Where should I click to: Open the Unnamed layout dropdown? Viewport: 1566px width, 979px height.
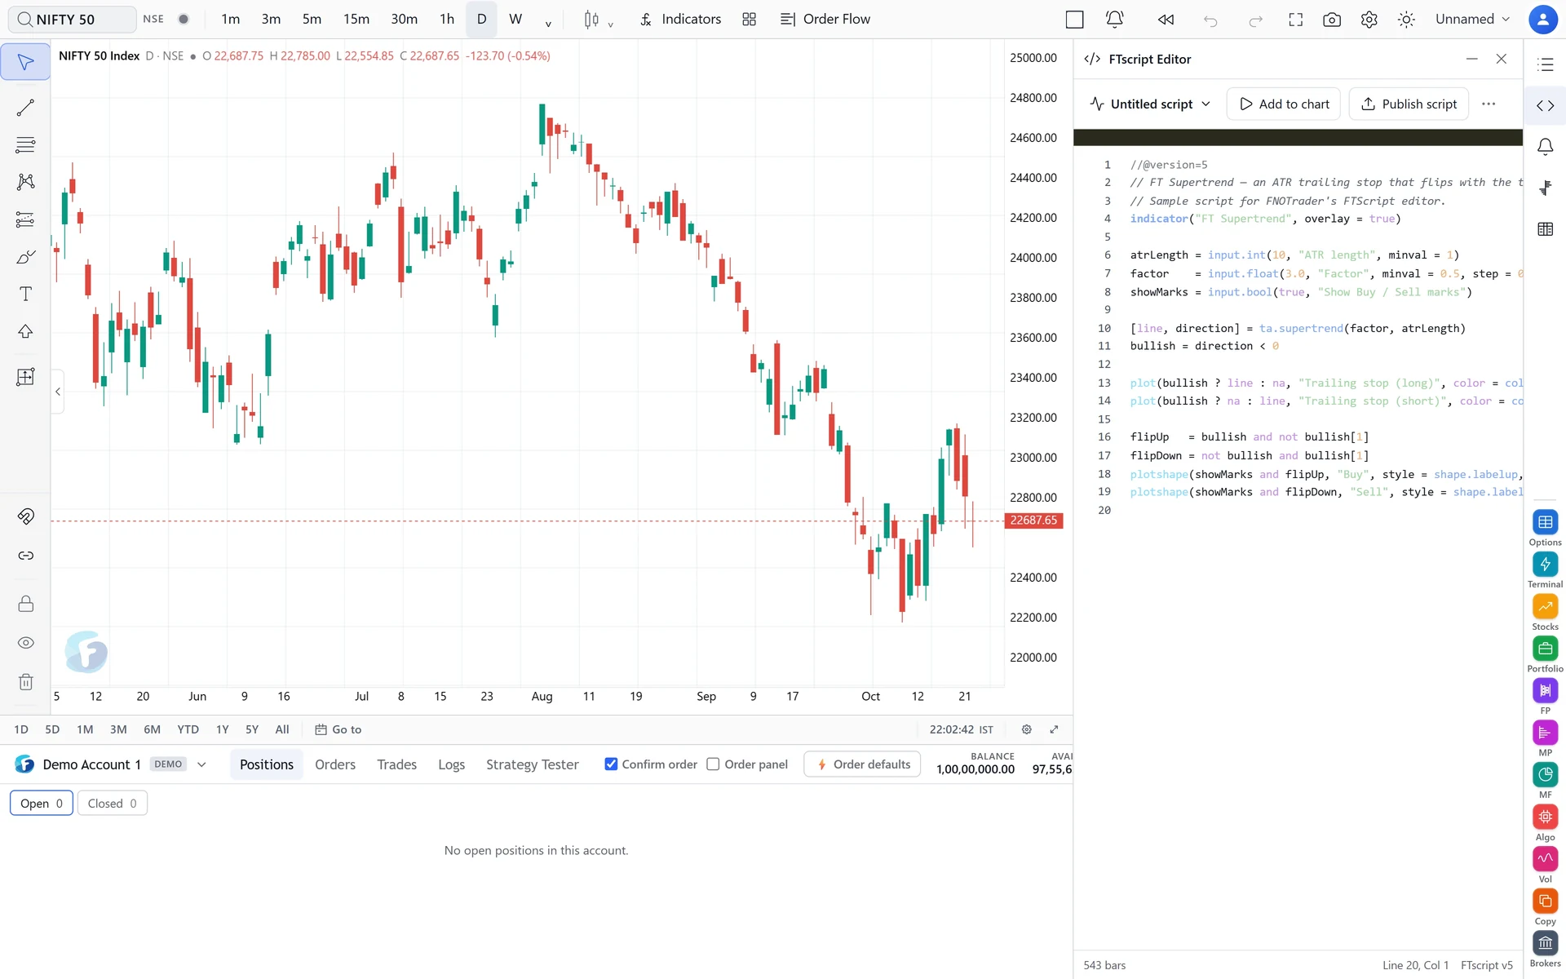[1472, 20]
